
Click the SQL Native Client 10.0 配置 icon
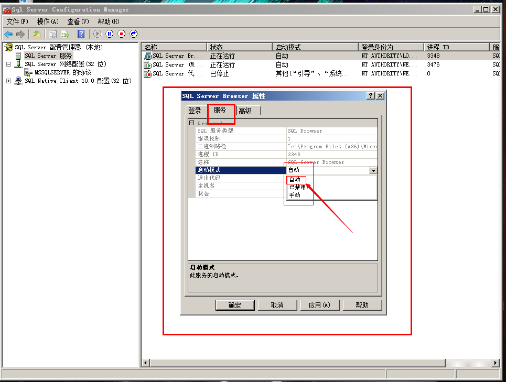pyautogui.click(x=18, y=81)
